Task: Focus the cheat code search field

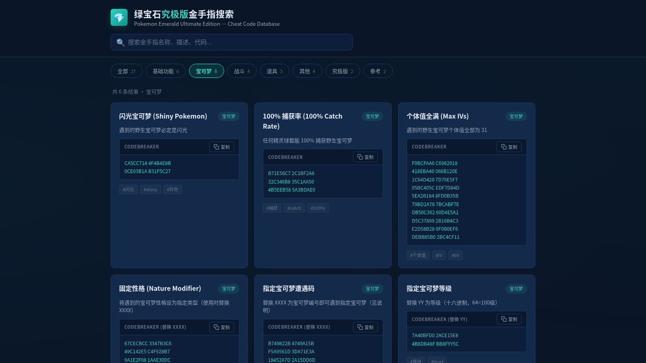Action: [x=232, y=42]
